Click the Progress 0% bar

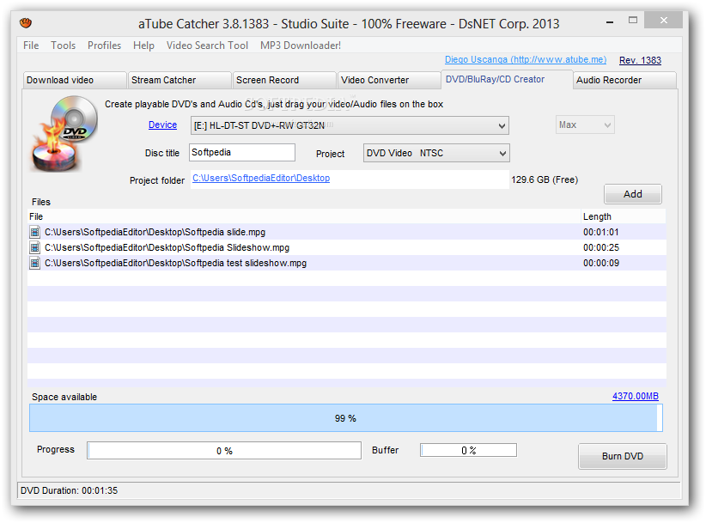[x=224, y=451]
